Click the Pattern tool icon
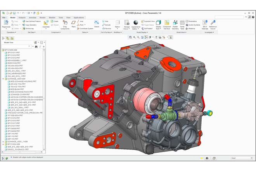Viewport: 256px width, 171px height. 118,23
